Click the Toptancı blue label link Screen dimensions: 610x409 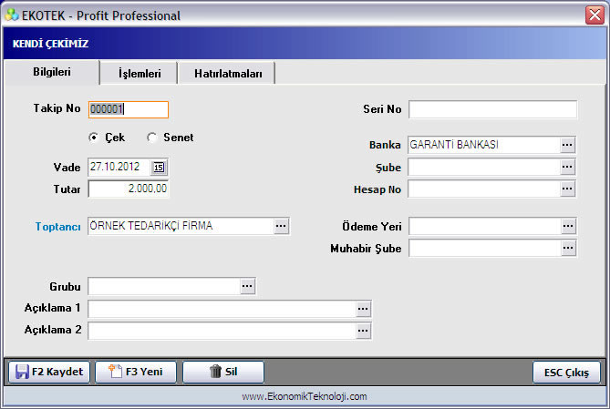tap(58, 227)
